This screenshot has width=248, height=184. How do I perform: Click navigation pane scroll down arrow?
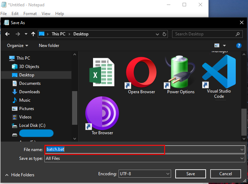[75, 139]
